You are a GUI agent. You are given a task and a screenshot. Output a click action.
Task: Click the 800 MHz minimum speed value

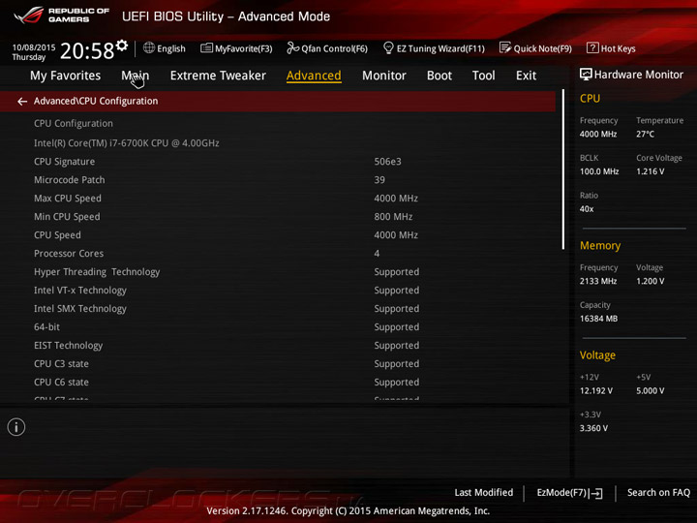click(x=393, y=217)
